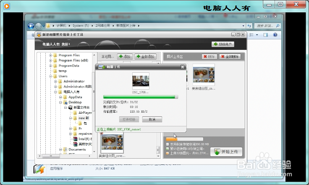Select the 包 subfolder in tree
The height and width of the screenshot is (185, 309).
click(x=85, y=123)
